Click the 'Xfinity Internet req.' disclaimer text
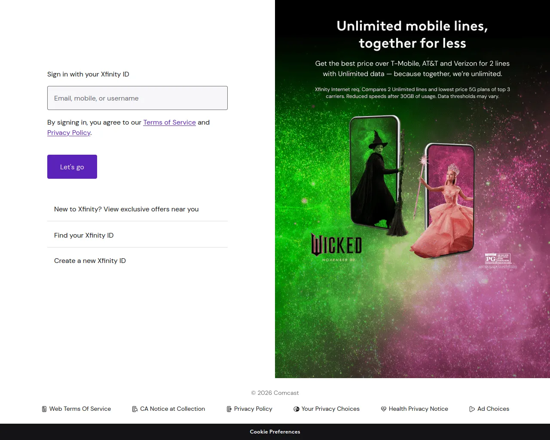 tap(412, 93)
